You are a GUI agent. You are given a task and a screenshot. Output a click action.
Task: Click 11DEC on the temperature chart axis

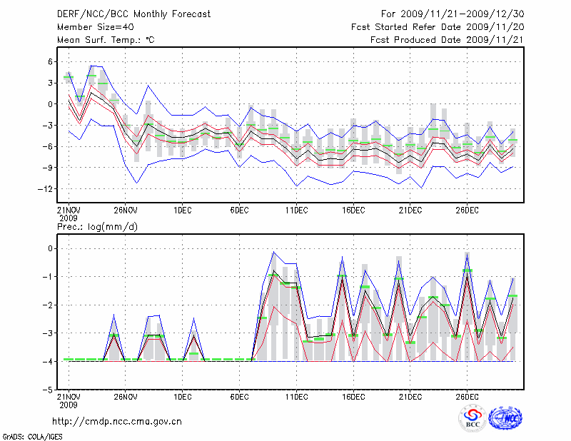point(296,211)
